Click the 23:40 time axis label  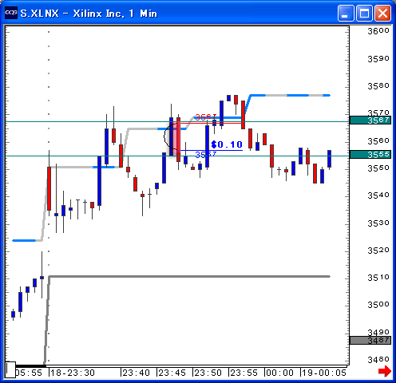click(136, 373)
